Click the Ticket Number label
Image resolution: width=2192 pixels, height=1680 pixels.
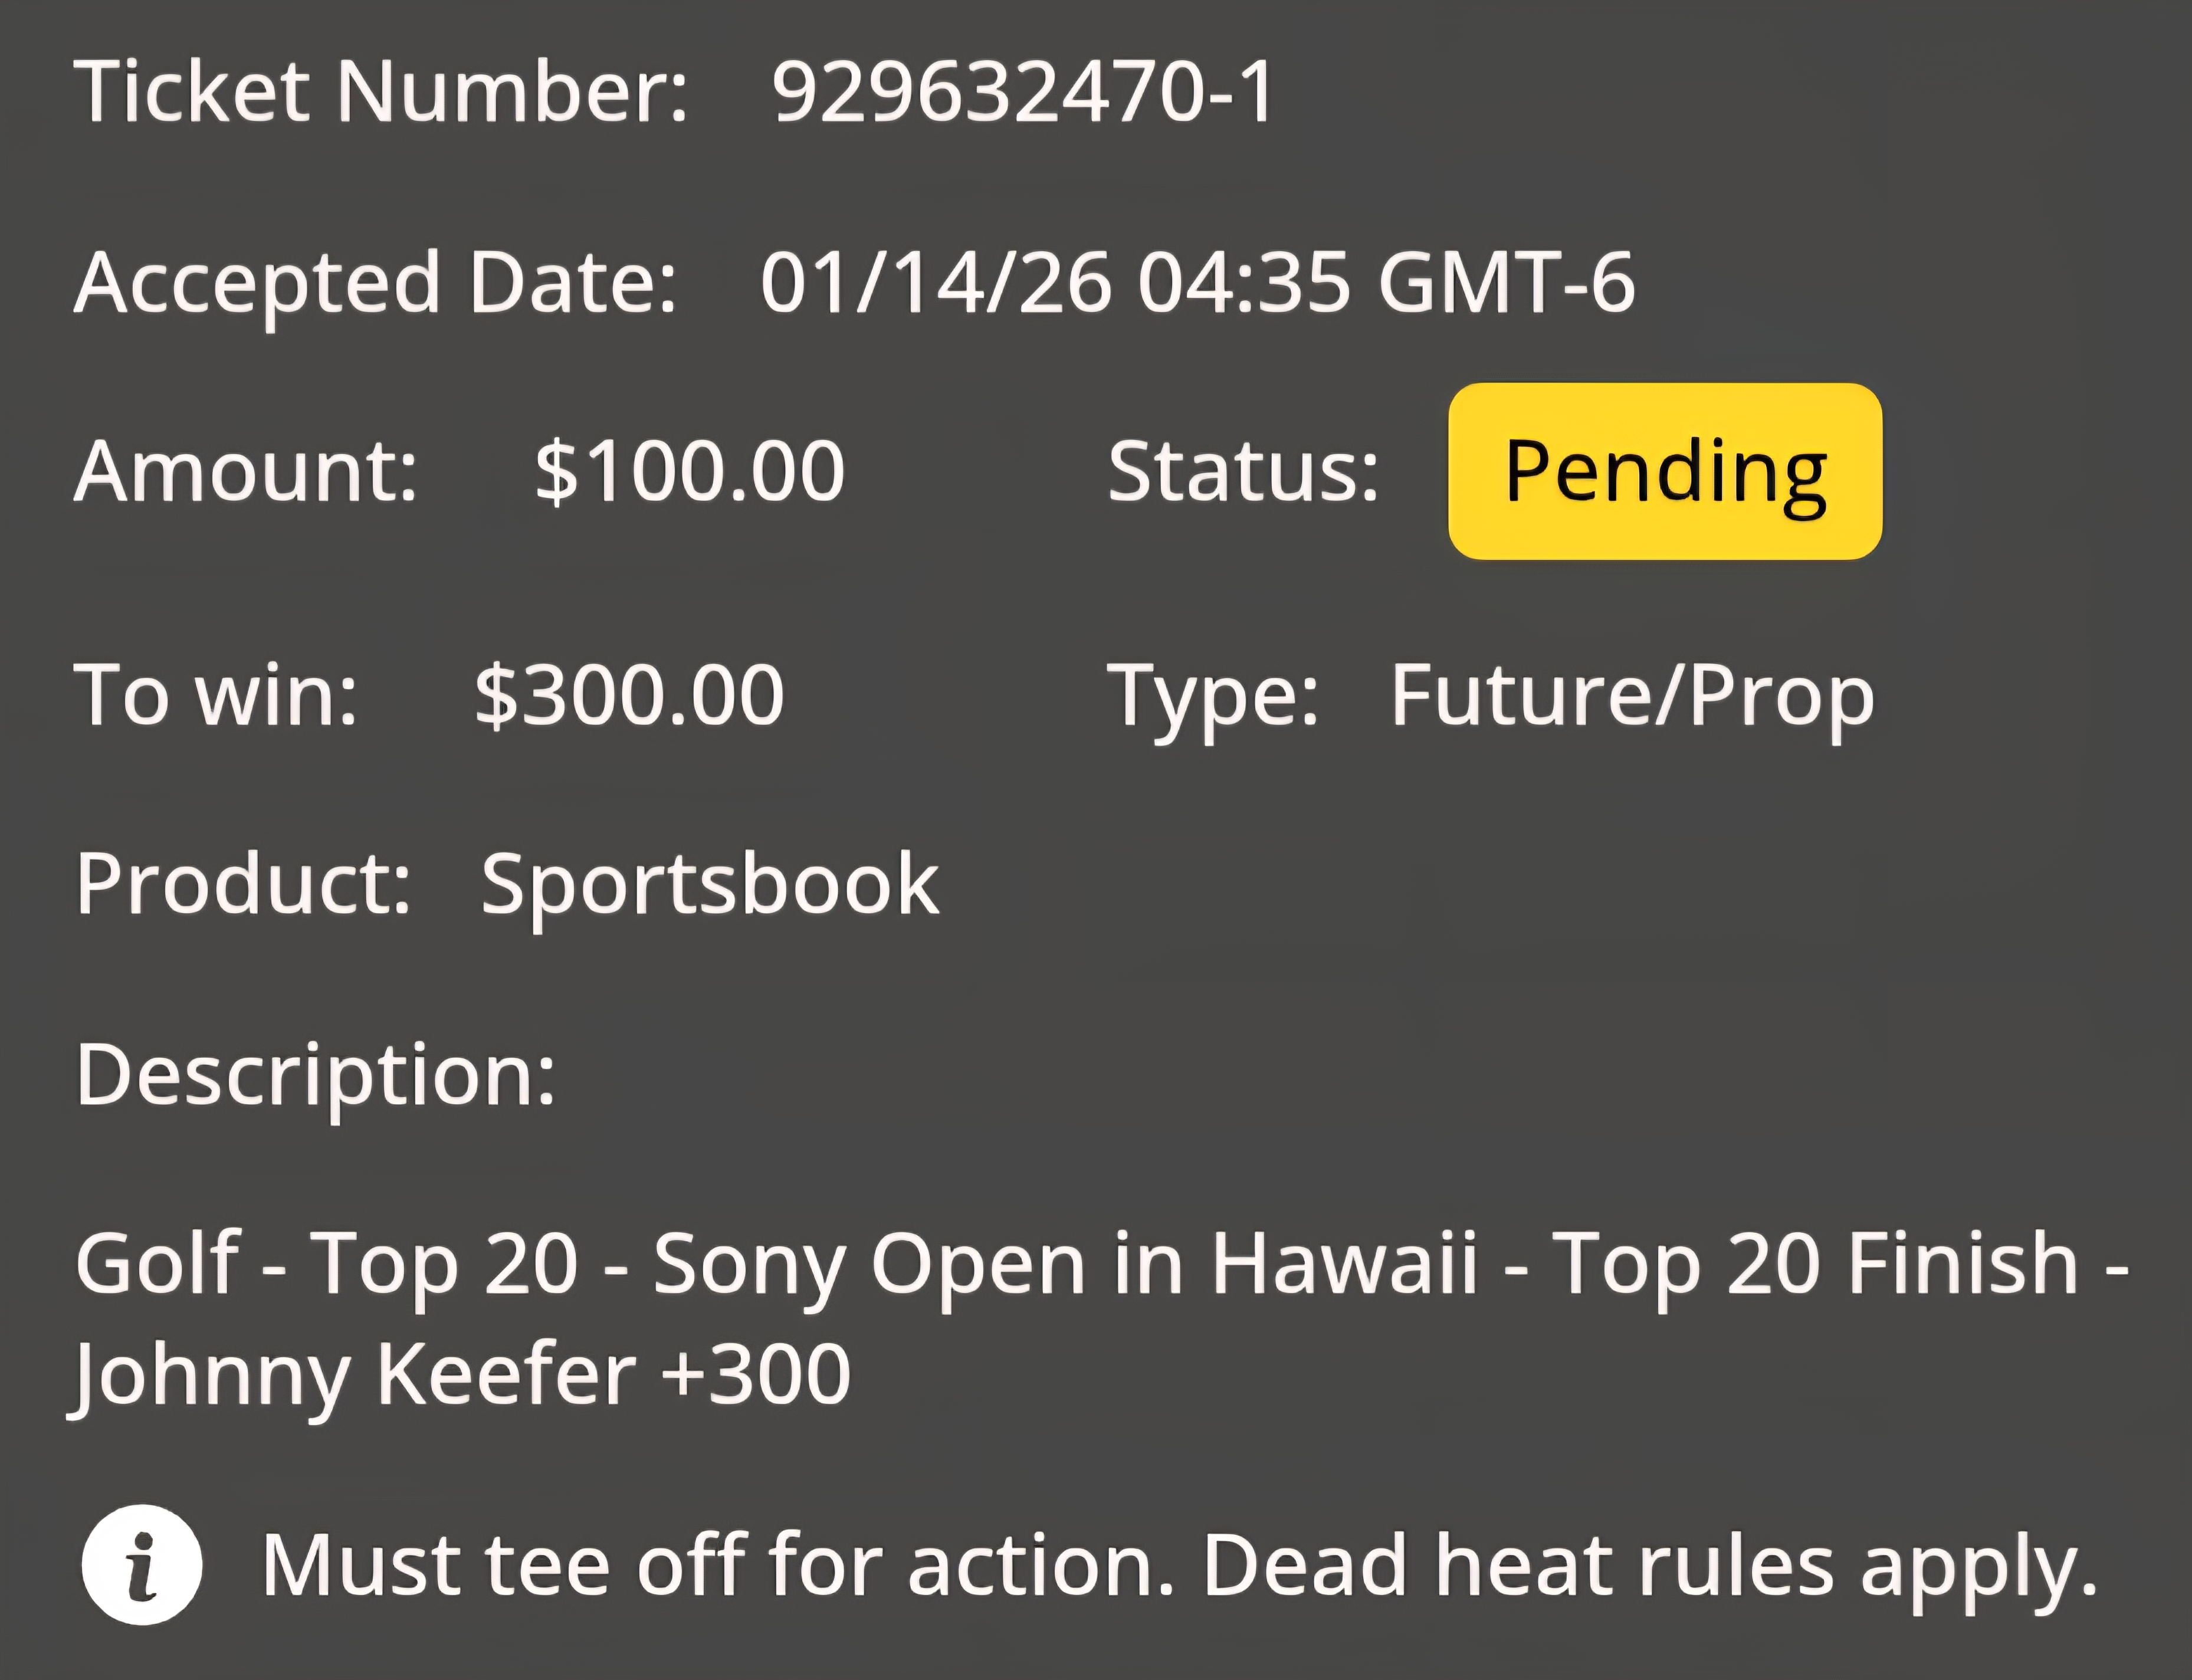tap(381, 92)
